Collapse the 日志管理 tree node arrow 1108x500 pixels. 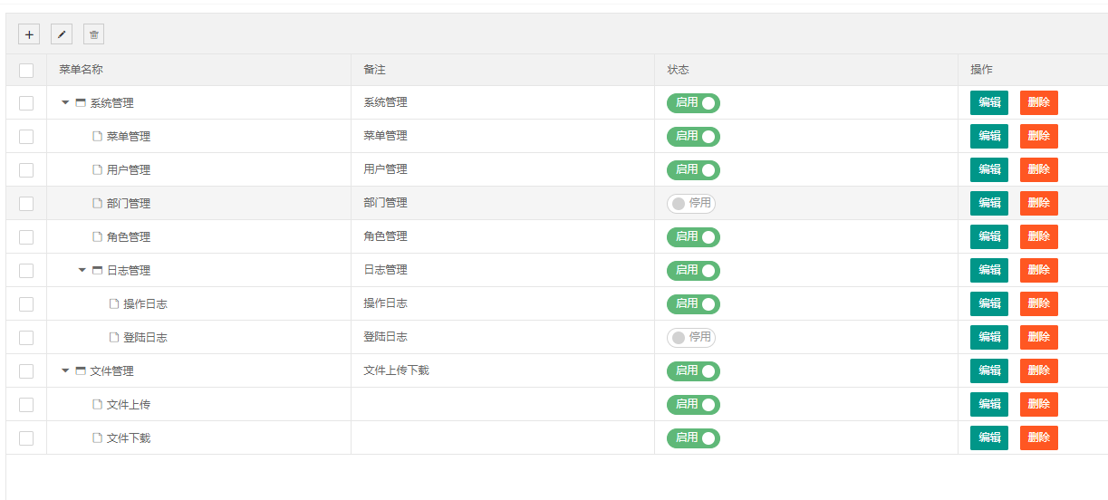point(82,271)
